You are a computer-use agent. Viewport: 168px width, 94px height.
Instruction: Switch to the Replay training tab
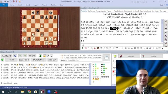[x=101, y=11]
